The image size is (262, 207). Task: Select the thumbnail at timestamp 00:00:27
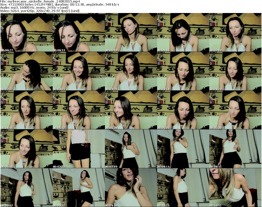tap(26, 32)
